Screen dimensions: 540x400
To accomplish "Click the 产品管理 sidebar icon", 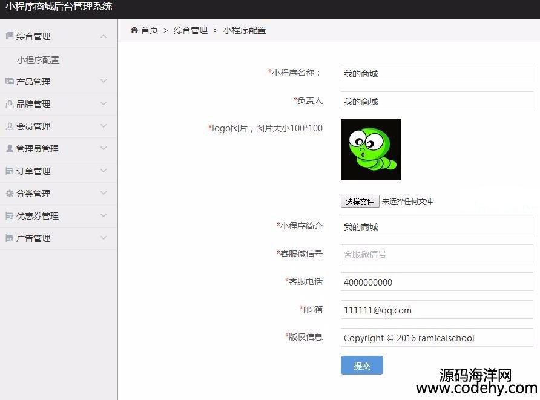I will pyautogui.click(x=10, y=81).
